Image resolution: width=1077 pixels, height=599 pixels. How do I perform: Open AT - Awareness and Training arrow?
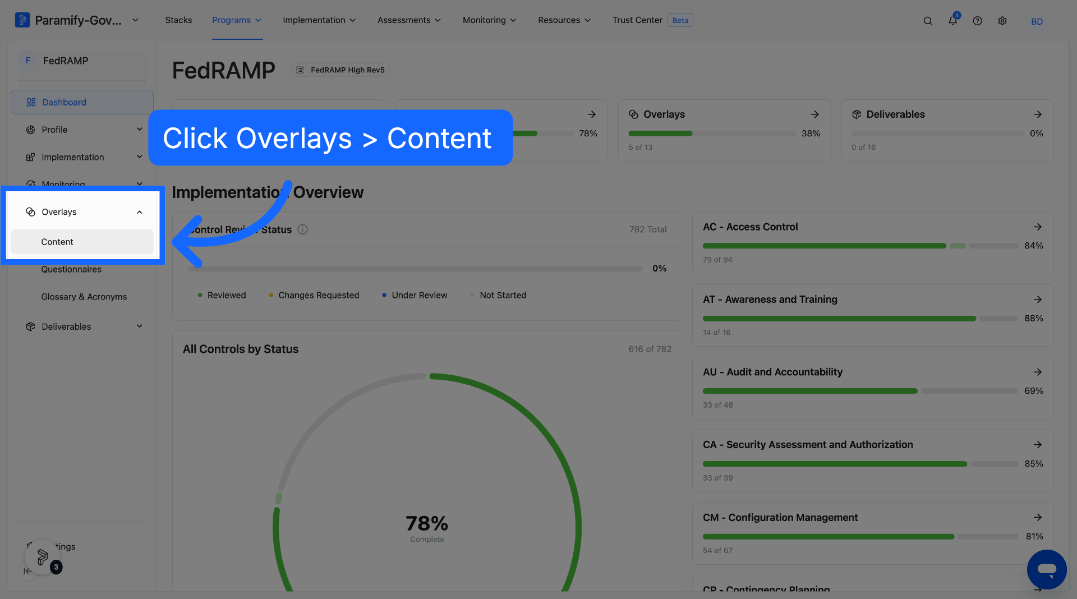[x=1038, y=299]
